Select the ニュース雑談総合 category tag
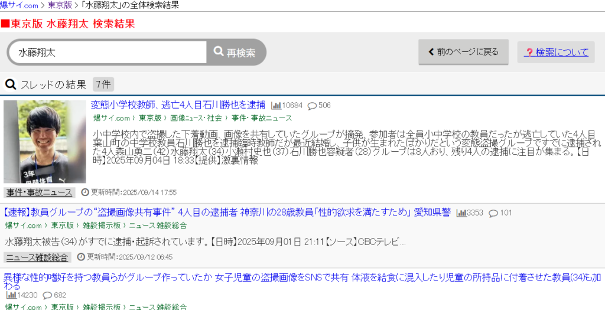This screenshot has height=310, width=605. pos(38,257)
